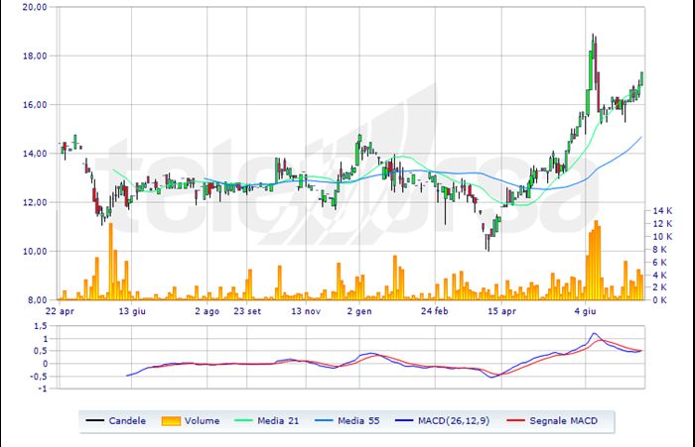Viewport: 695px width, 447px height.
Task: Click the 18,00 price axis label
Action: coord(35,56)
